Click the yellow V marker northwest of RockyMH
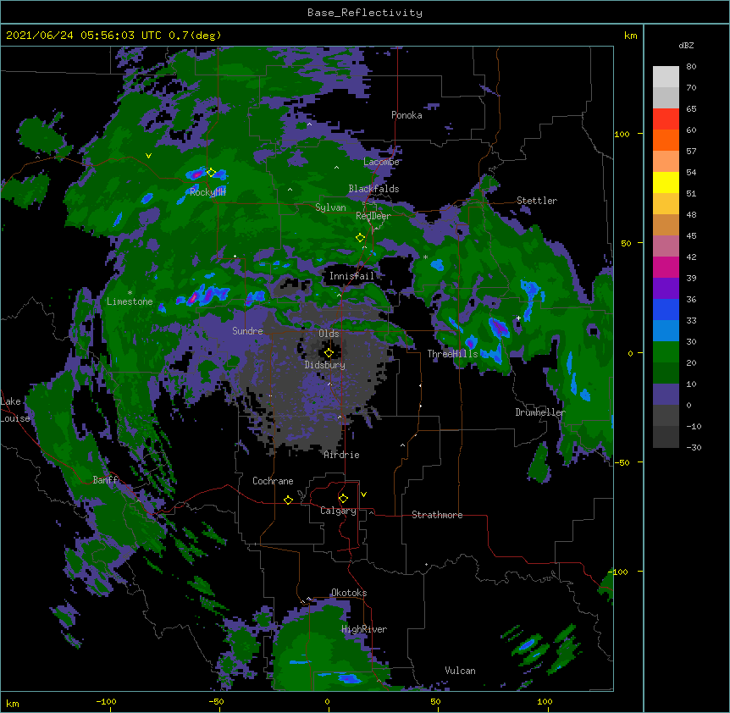 148,156
